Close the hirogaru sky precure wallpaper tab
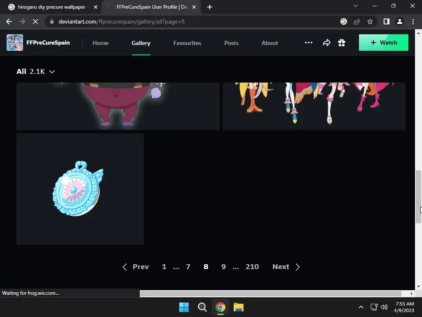The image size is (422, 317). [x=96, y=7]
